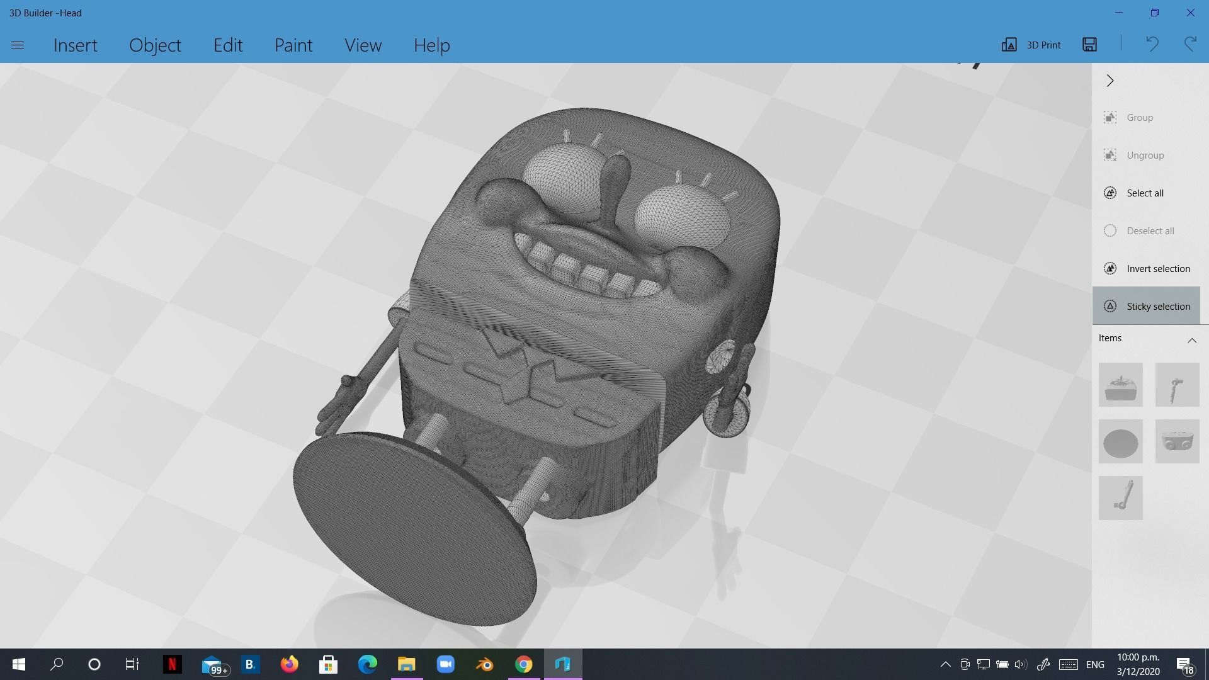The width and height of the screenshot is (1209, 680).
Task: Select the pants body item thumbnail
Action: coord(1177,441)
